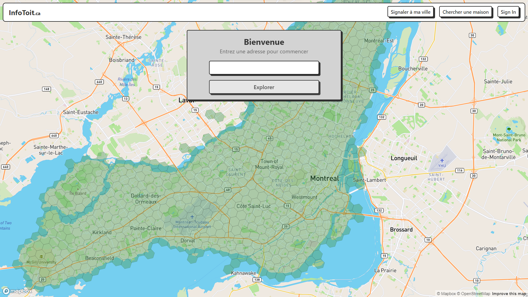Click the Sign In button
528x297 pixels.
click(x=508, y=12)
